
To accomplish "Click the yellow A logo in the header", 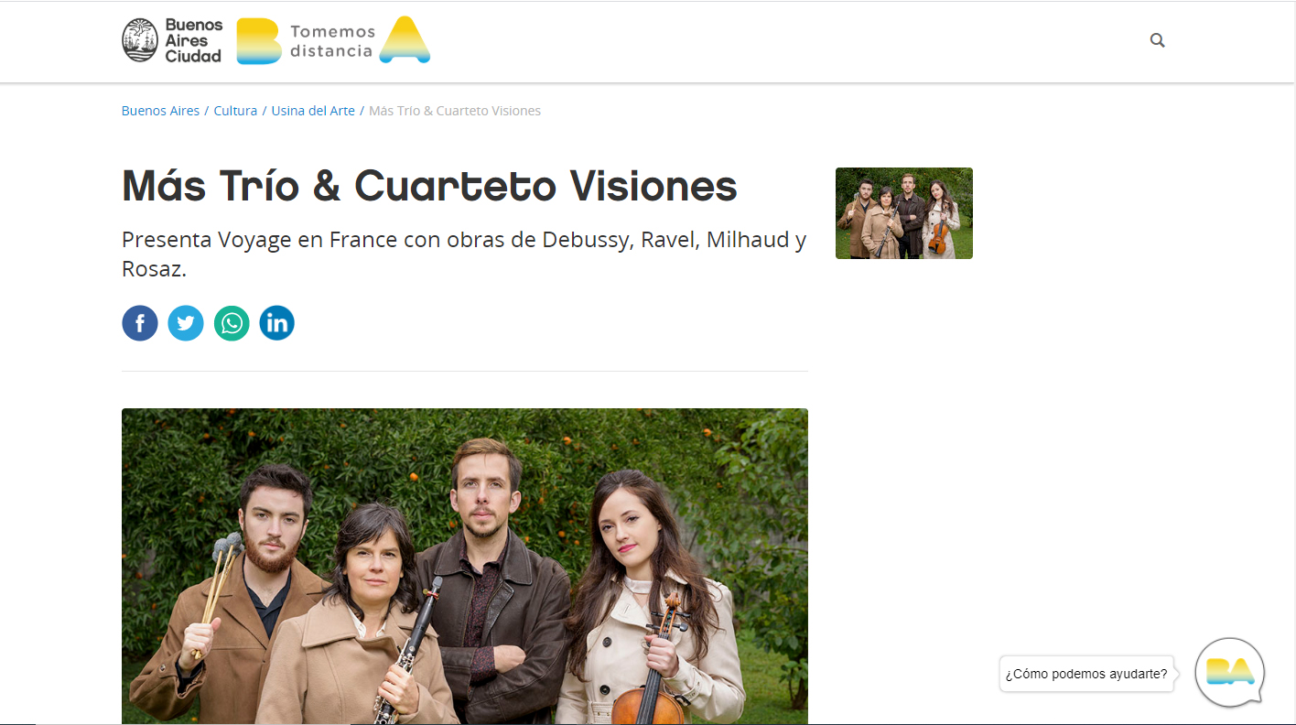I will click(x=405, y=39).
